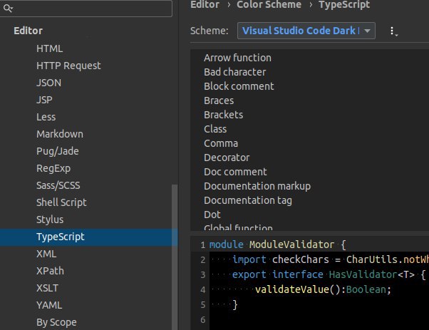Select the highlighted TypeScript entry

(x=88, y=237)
